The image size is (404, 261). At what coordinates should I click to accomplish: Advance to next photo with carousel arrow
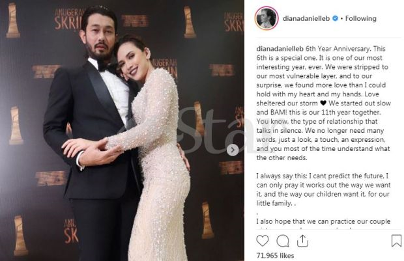(x=233, y=150)
